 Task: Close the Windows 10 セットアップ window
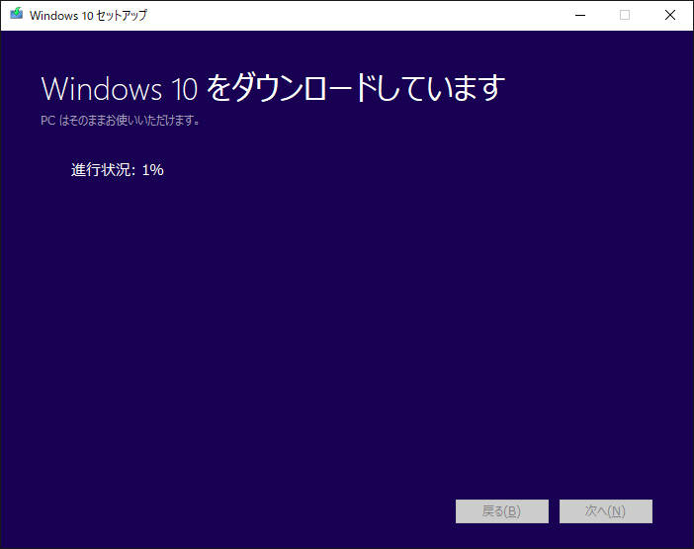pos(670,16)
